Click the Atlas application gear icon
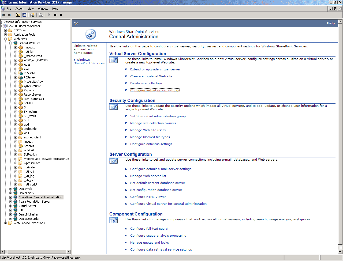 click(x=21, y=65)
